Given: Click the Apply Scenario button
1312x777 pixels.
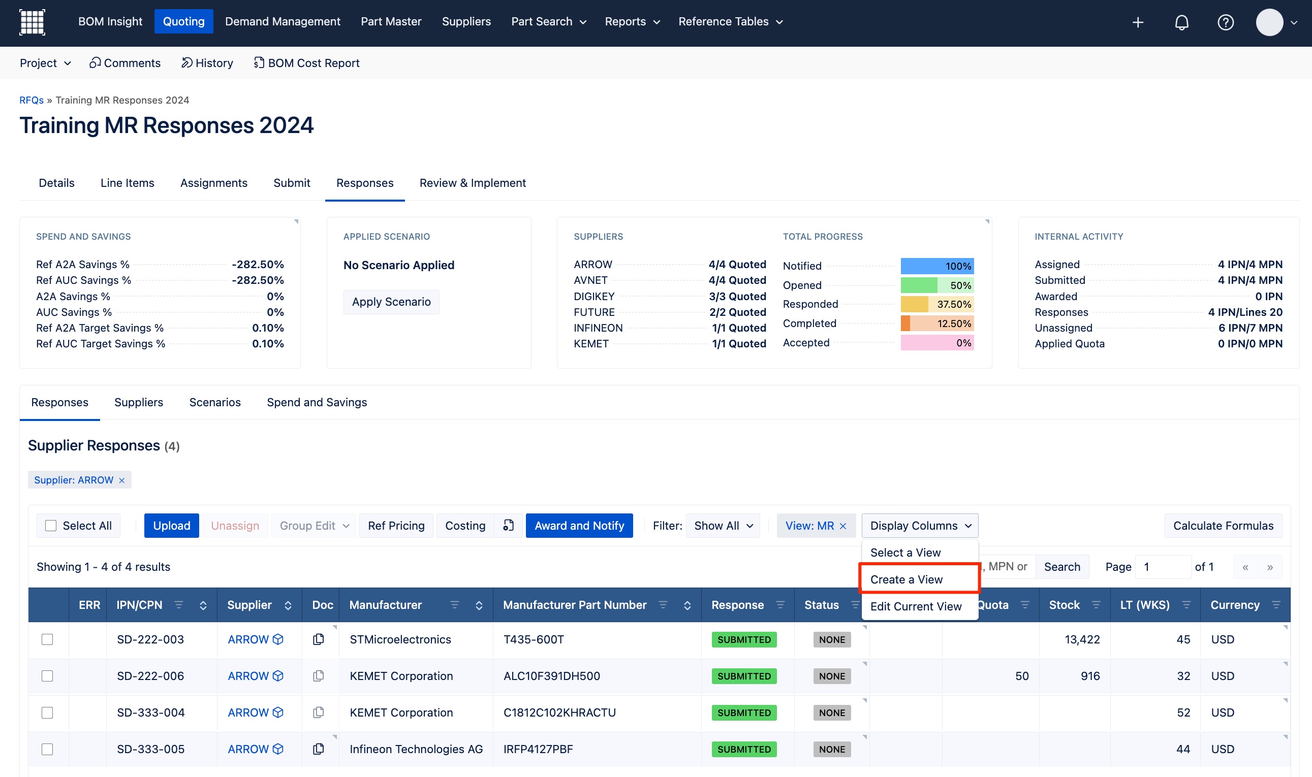Looking at the screenshot, I should tap(391, 302).
